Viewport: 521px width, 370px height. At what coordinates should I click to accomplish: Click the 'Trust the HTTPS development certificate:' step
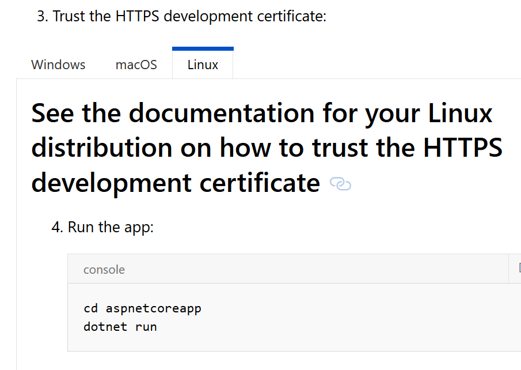pyautogui.click(x=189, y=16)
